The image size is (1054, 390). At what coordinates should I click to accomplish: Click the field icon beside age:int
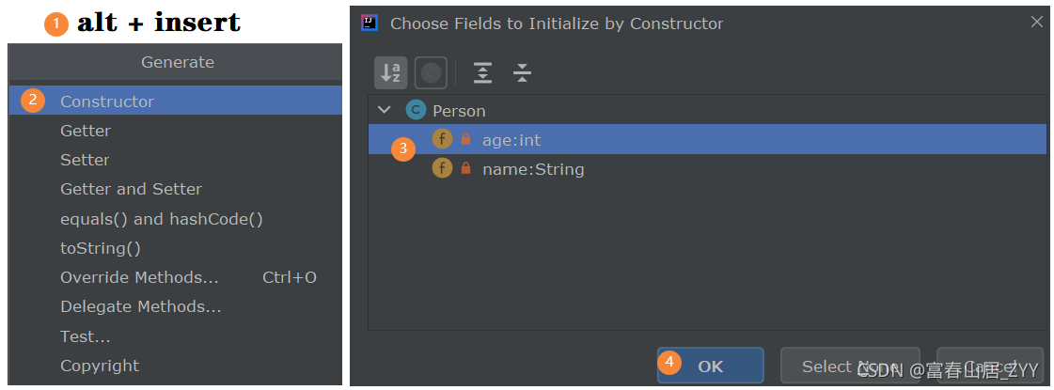coord(442,139)
